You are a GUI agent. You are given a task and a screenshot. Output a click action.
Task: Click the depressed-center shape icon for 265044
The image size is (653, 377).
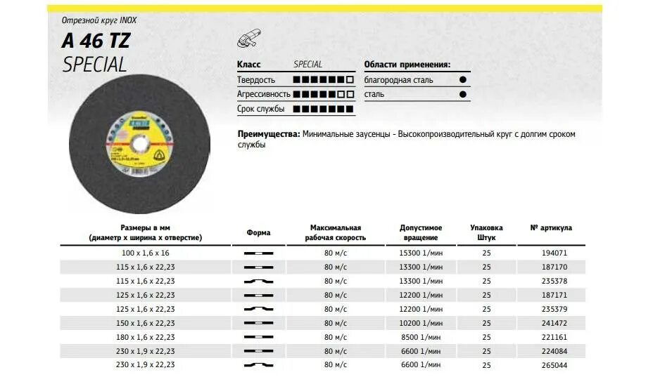258,365
